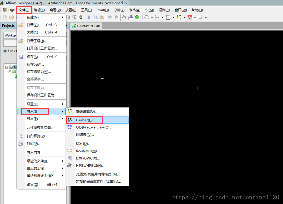
Task: Click the green board toolbar icon
Action: coord(137,17)
